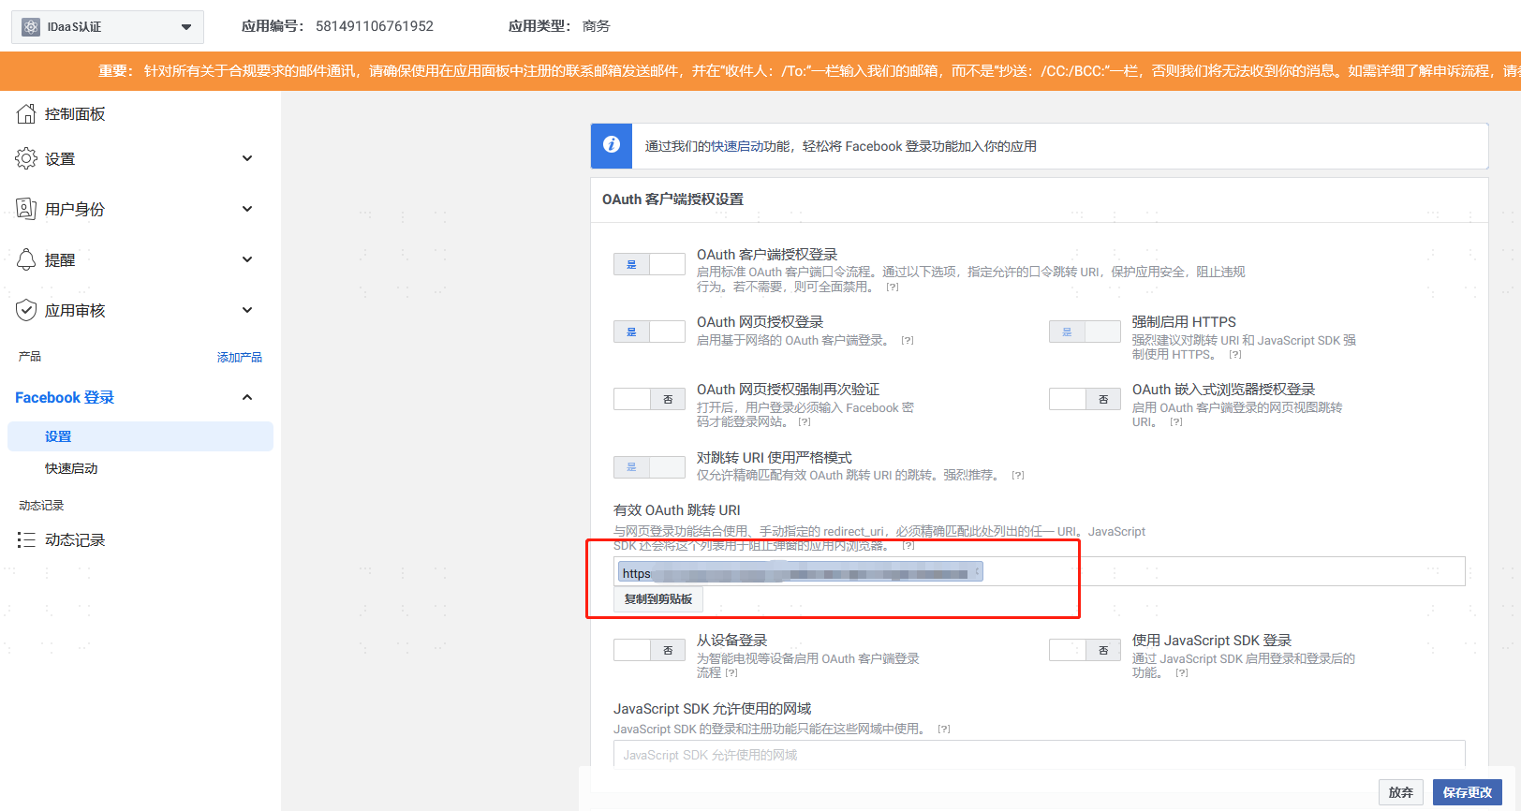Click the 设置 gear icon in sidebar
Viewport: 1521px width, 811px height.
tap(26, 158)
